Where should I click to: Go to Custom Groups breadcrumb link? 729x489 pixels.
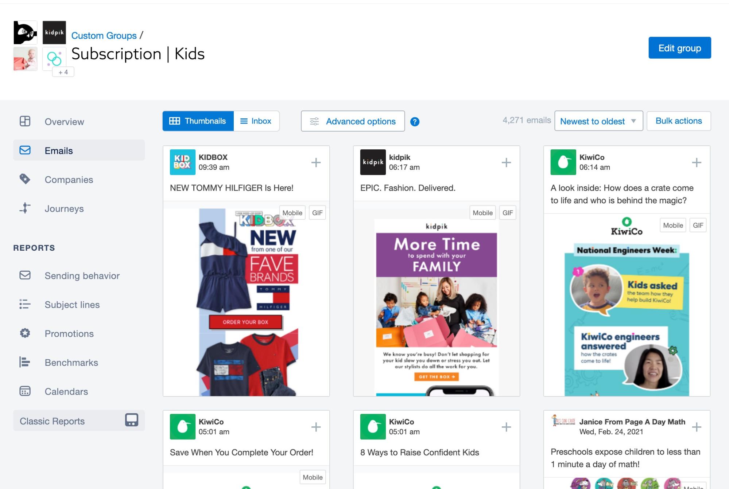click(104, 35)
